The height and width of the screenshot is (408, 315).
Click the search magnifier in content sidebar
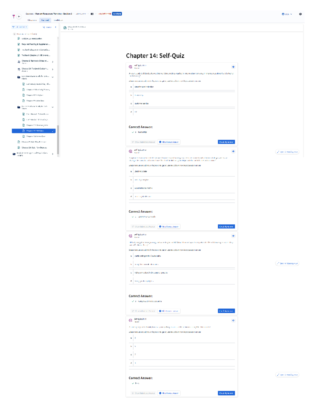(x=44, y=27)
